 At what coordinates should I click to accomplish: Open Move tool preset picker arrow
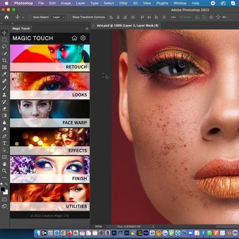tap(23, 17)
